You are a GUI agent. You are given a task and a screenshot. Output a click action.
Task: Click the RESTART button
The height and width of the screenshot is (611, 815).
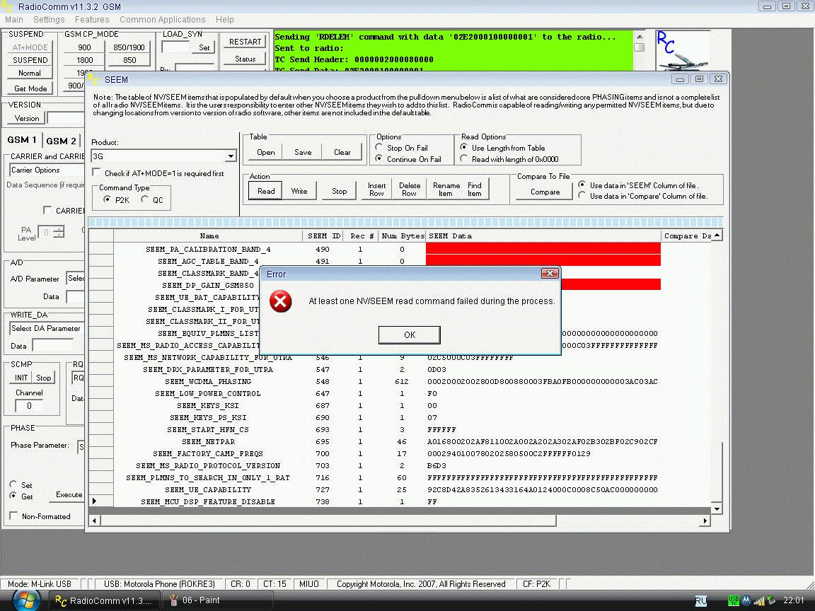point(245,42)
